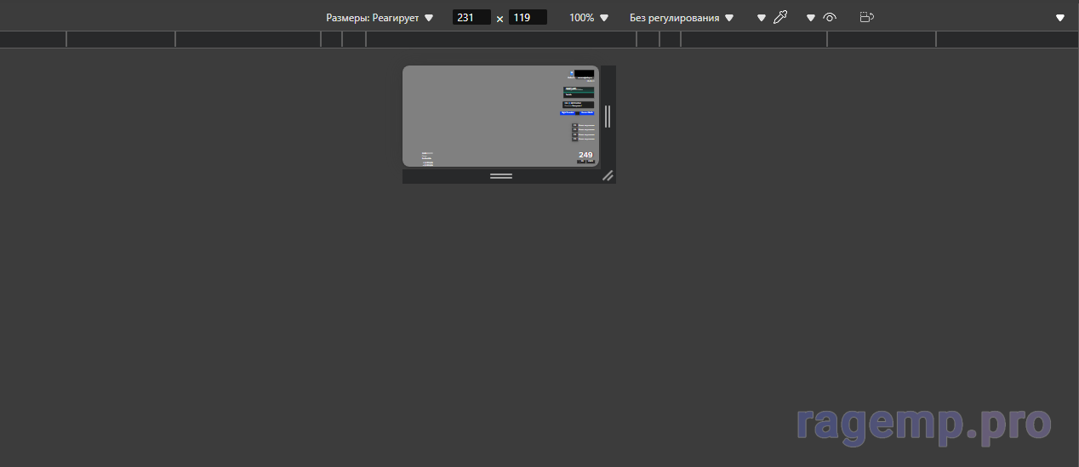Click the viewport height field showing 119

coord(528,18)
